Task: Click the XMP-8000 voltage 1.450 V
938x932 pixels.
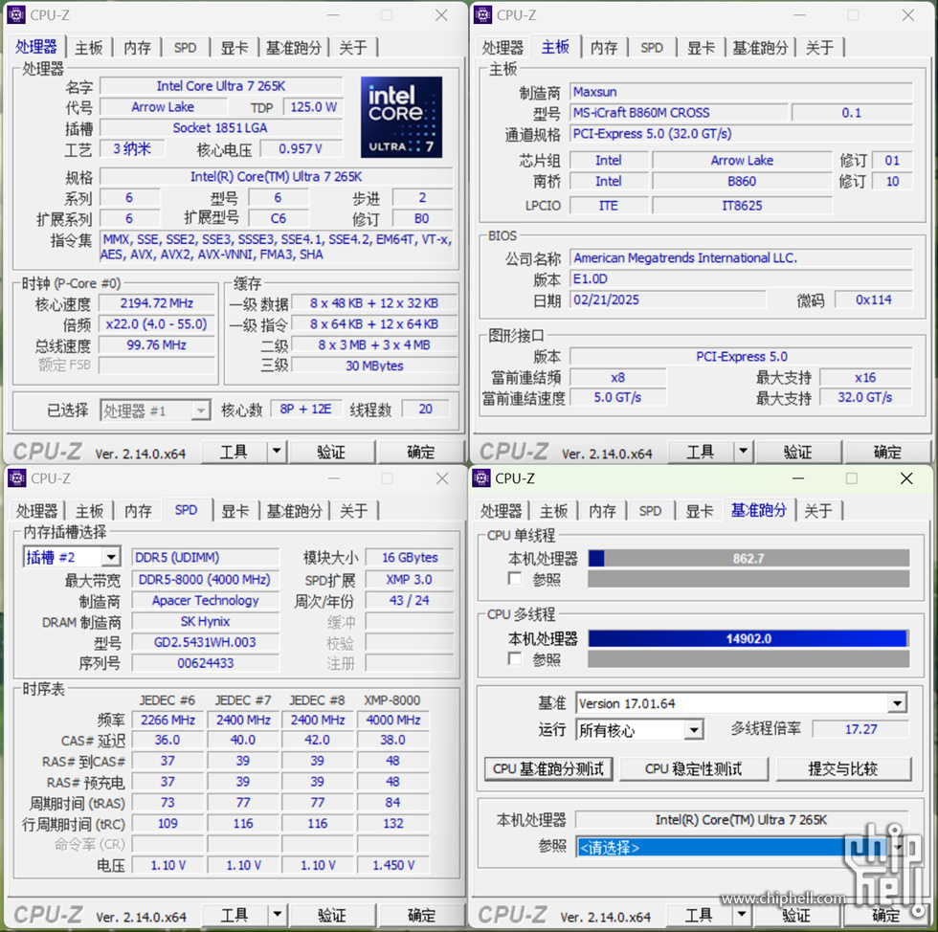Action: pyautogui.click(x=393, y=866)
